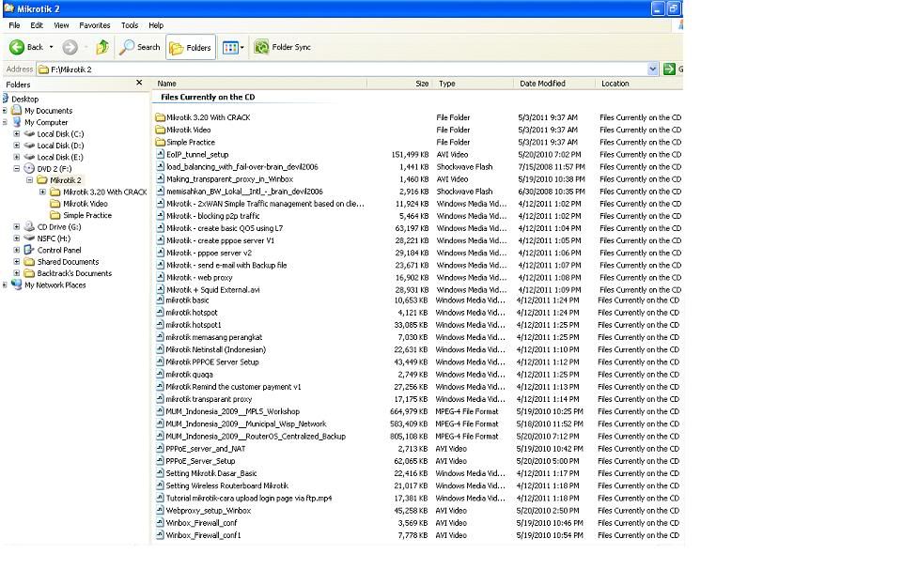The width and height of the screenshot is (903, 585).
Task: Expand Local Disk (D:) tree node
Action: click(x=17, y=145)
